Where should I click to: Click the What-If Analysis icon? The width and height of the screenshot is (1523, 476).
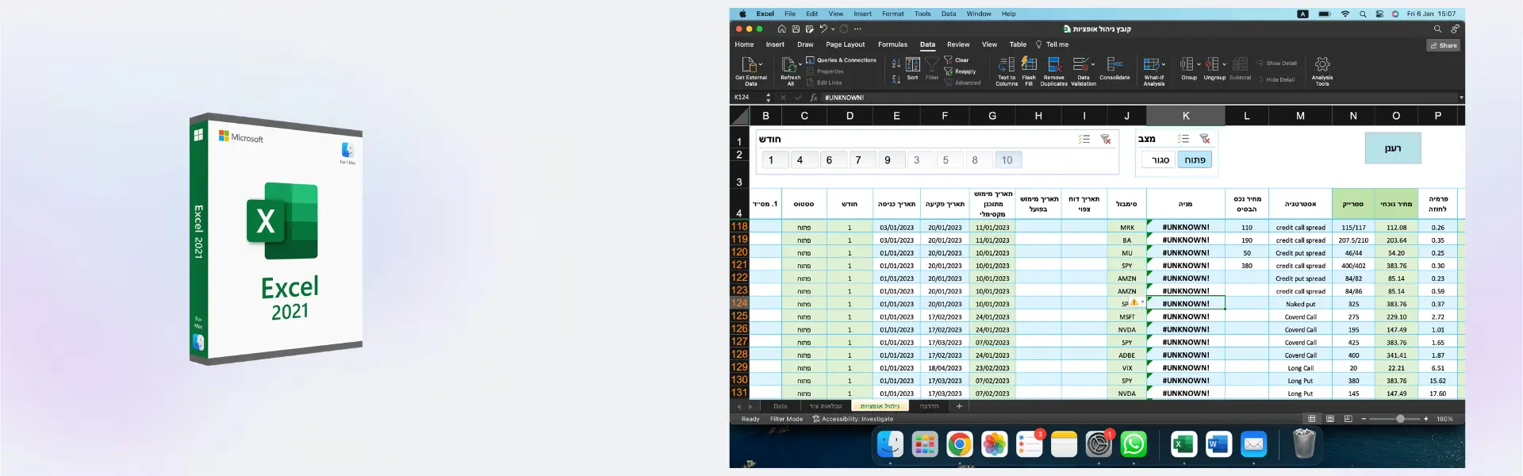tap(1151, 65)
